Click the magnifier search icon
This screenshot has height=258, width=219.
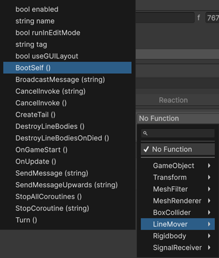pos(145,133)
